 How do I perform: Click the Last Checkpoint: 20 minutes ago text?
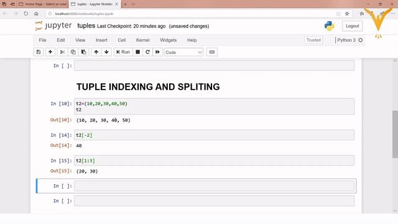pyautogui.click(x=131, y=26)
